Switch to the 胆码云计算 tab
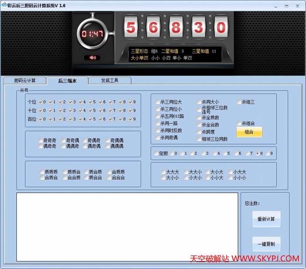The height and width of the screenshot is (269, 306). (24, 80)
